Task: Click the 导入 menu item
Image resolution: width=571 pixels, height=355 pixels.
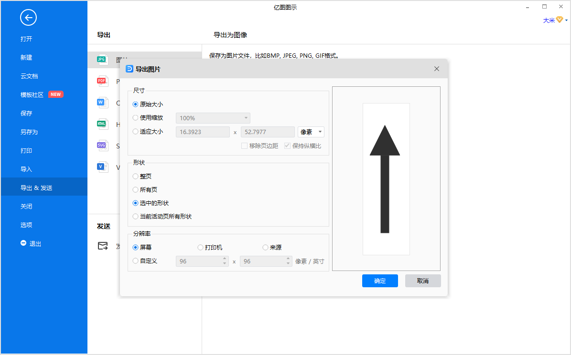Action: click(26, 169)
